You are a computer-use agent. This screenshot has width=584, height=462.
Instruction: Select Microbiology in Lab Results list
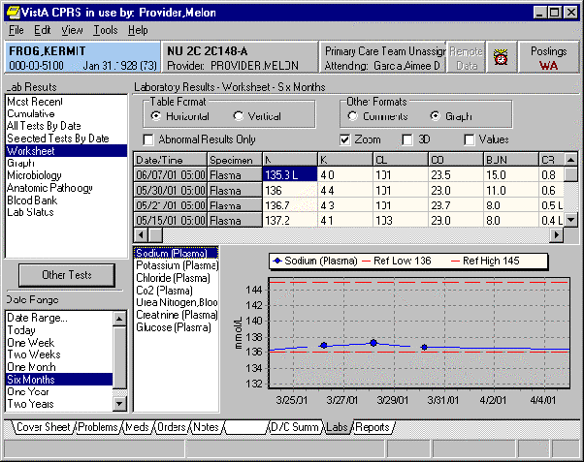[35, 175]
